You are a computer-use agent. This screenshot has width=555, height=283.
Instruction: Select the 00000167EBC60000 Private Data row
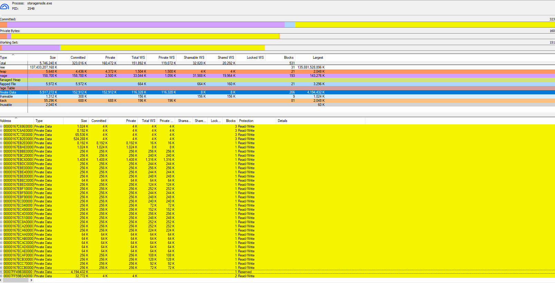[x=18, y=160]
